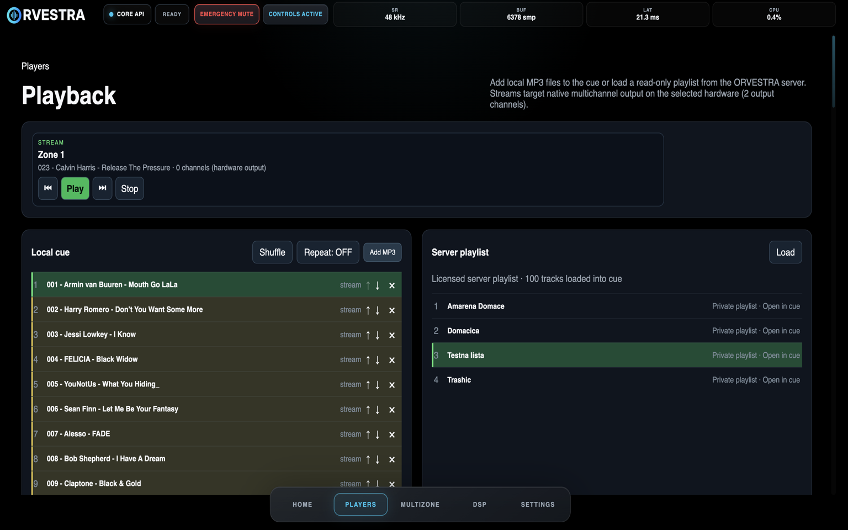The height and width of the screenshot is (530, 848).
Task: Move track 007 Alesso FADE down
Action: click(378, 434)
